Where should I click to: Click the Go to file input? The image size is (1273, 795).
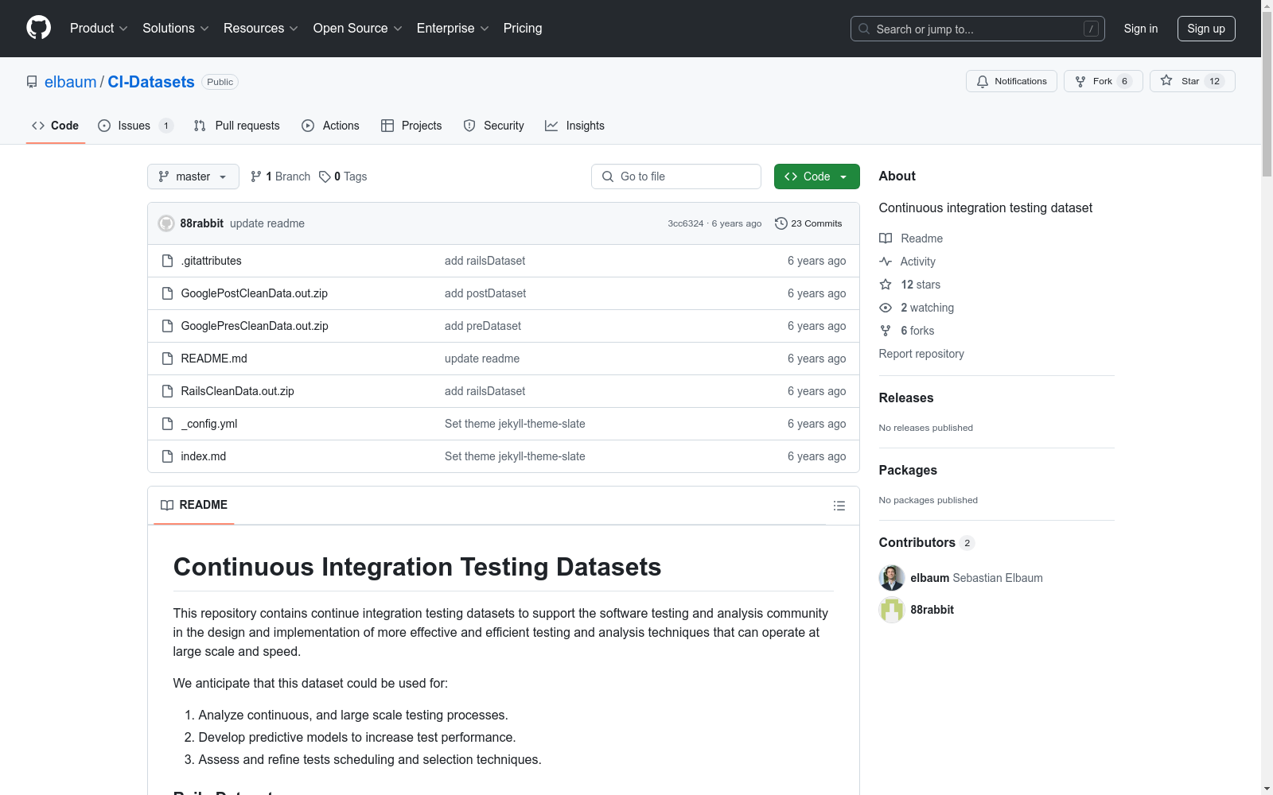(x=676, y=176)
